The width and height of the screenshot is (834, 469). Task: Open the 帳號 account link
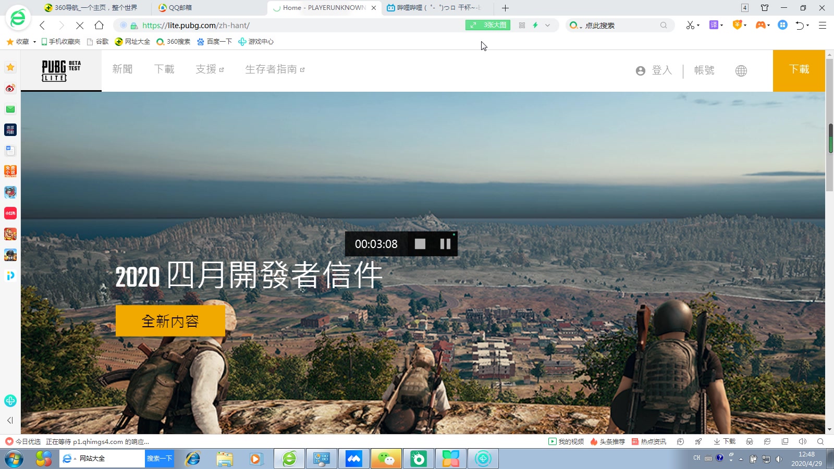[x=704, y=70]
